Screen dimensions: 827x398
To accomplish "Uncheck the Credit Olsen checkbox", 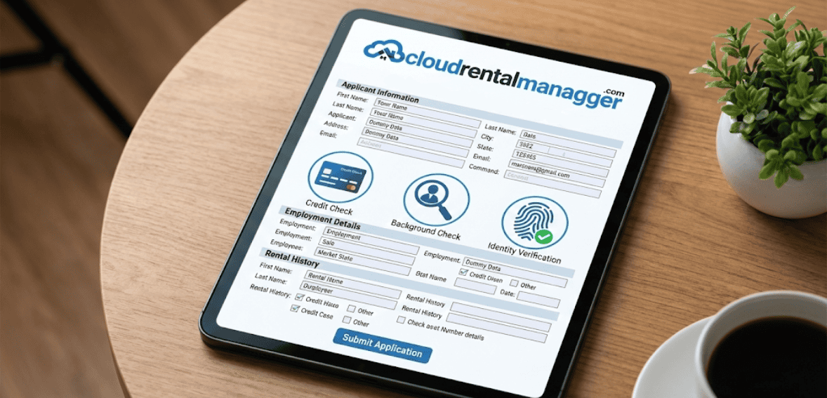I will (x=463, y=272).
